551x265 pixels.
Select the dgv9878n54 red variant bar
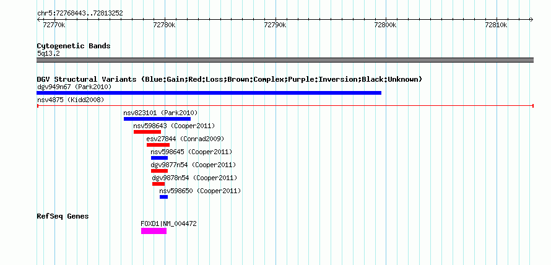coord(158,184)
